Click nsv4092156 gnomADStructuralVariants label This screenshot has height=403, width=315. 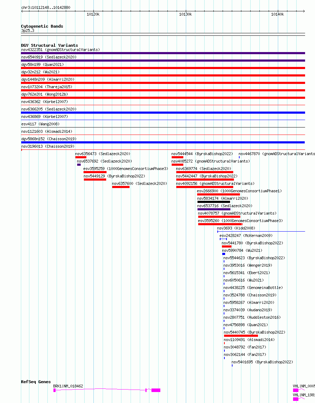pos(215,184)
